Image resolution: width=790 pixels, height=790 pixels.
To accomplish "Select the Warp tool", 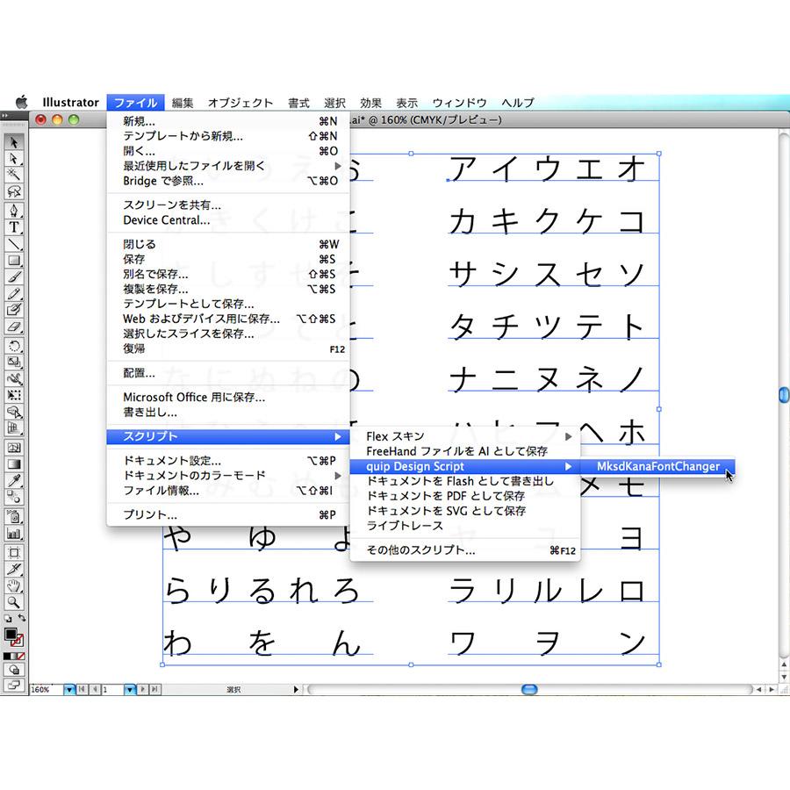I will 14,379.
